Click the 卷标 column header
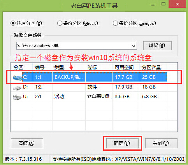188x165 pixels. pos(99,67)
